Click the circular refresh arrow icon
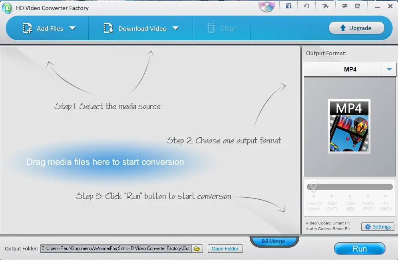Image resolution: width=398 pixels, height=260 pixels. [306, 6]
